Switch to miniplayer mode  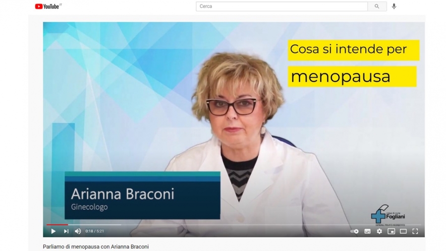click(x=391, y=231)
